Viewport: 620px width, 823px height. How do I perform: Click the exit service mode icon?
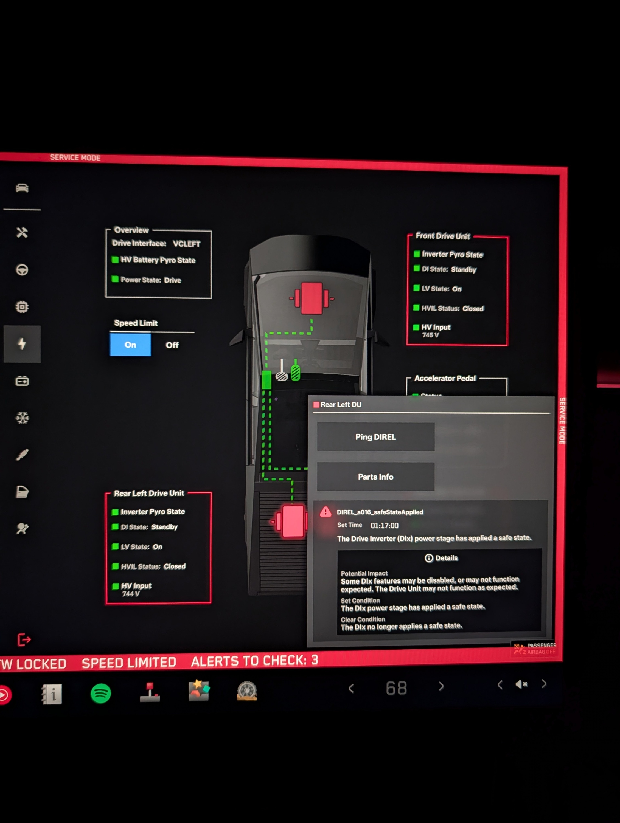[24, 639]
